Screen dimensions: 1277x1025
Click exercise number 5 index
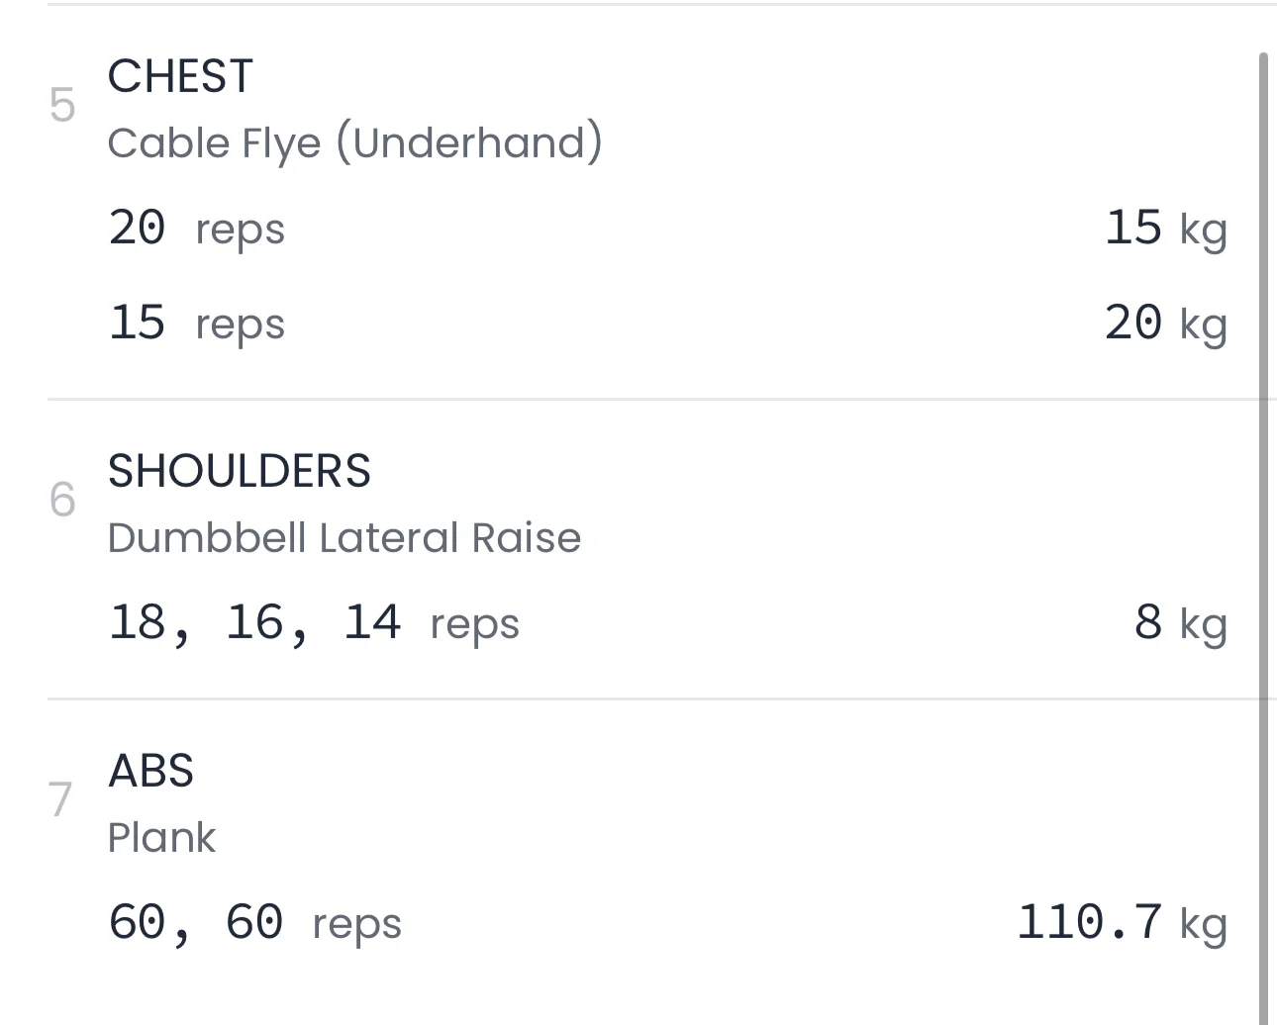pos(61,106)
